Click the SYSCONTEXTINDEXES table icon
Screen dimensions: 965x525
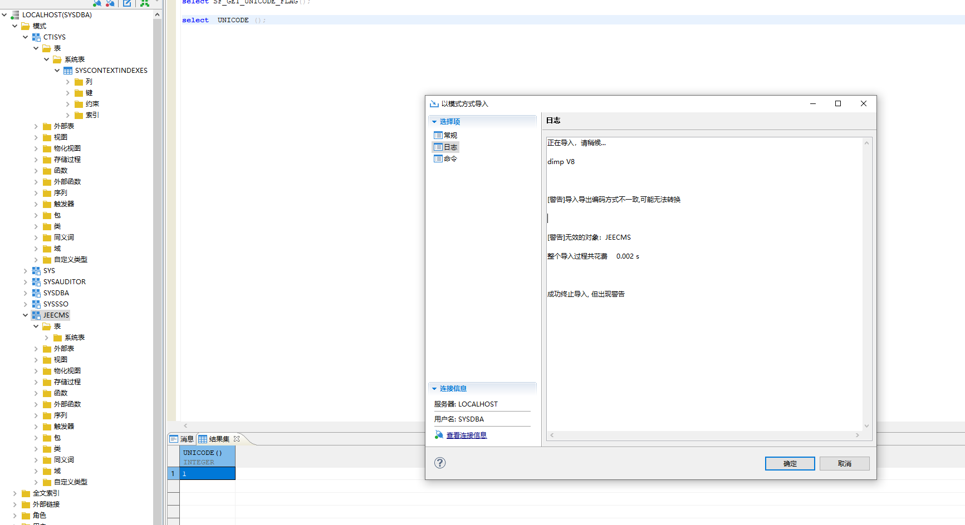point(68,71)
